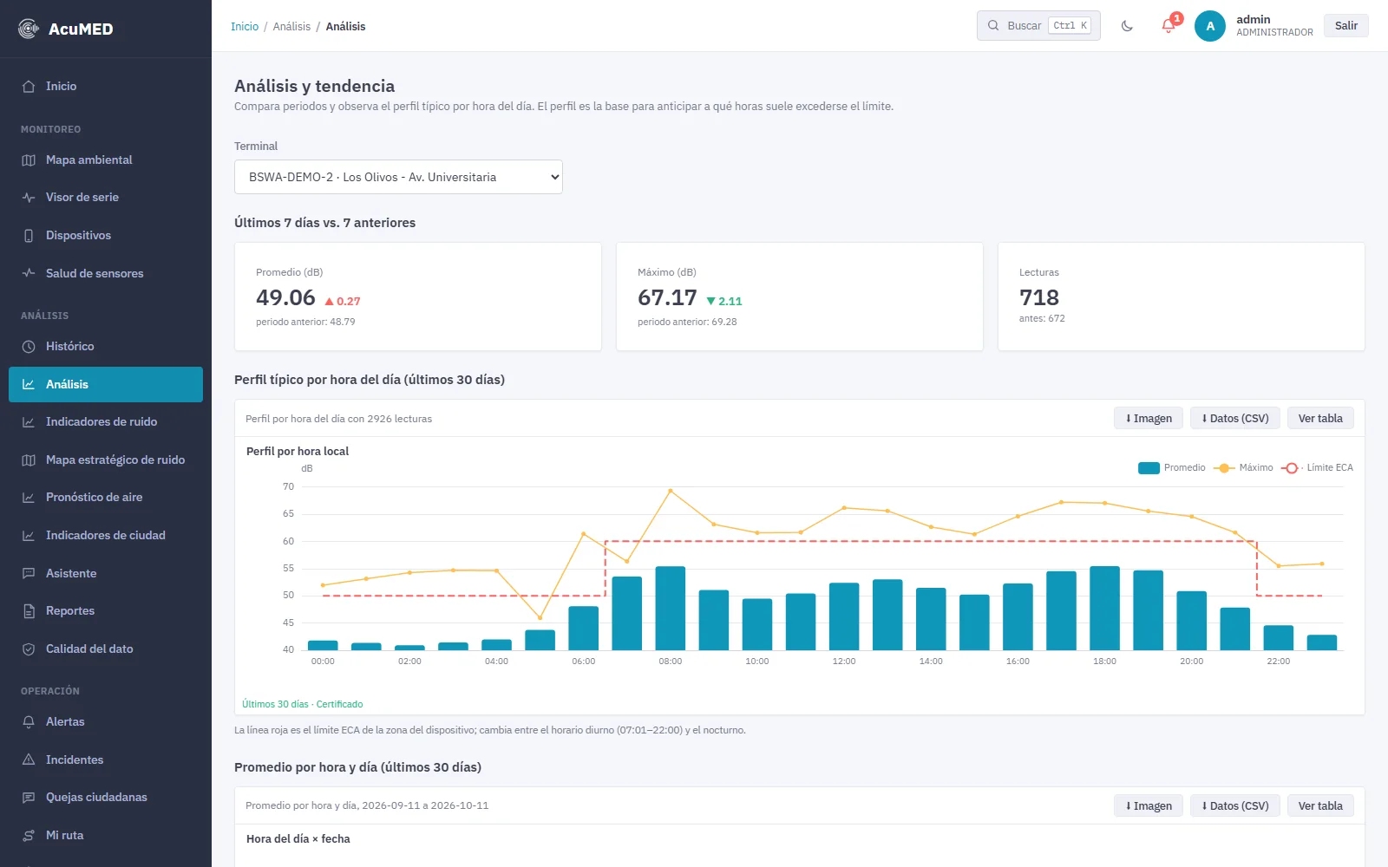Download hourly profile chart as Imagen

(x=1149, y=418)
